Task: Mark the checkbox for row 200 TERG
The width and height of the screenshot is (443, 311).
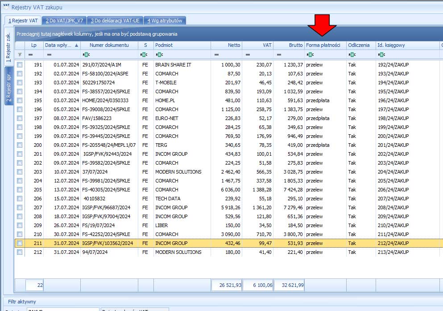Action: tap(20, 145)
